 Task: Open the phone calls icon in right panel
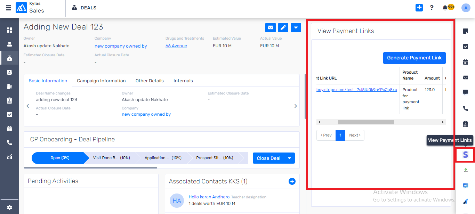coord(465,108)
